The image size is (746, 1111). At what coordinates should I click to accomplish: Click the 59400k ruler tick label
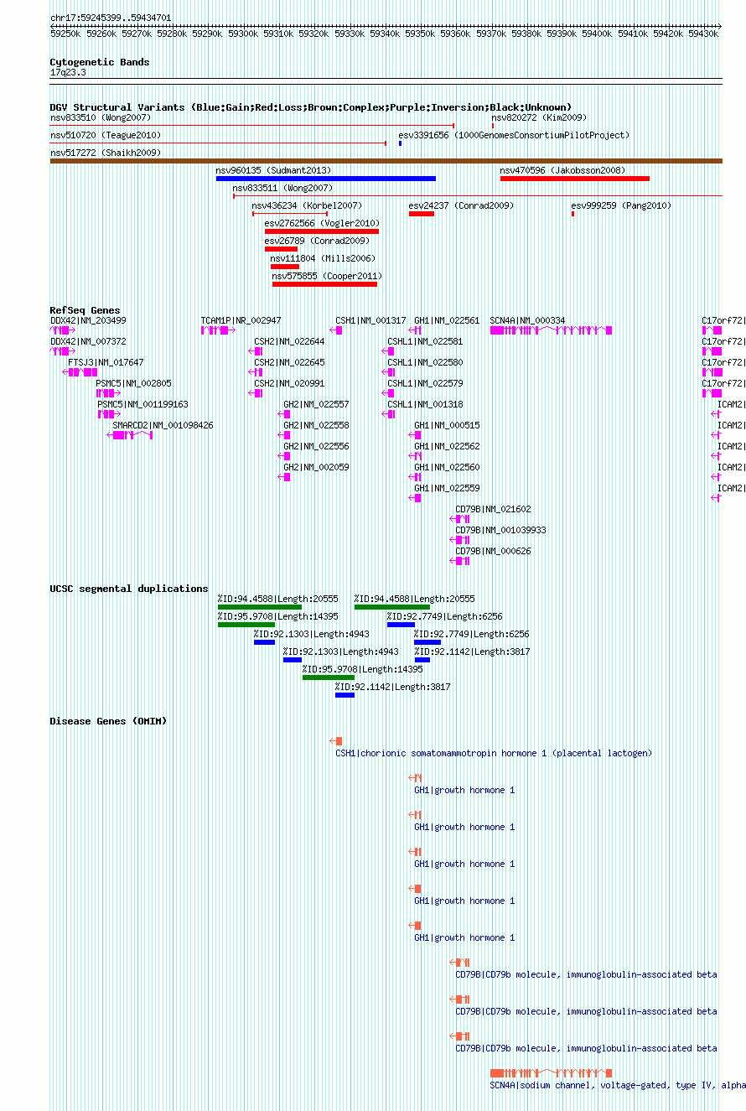pyautogui.click(x=598, y=34)
